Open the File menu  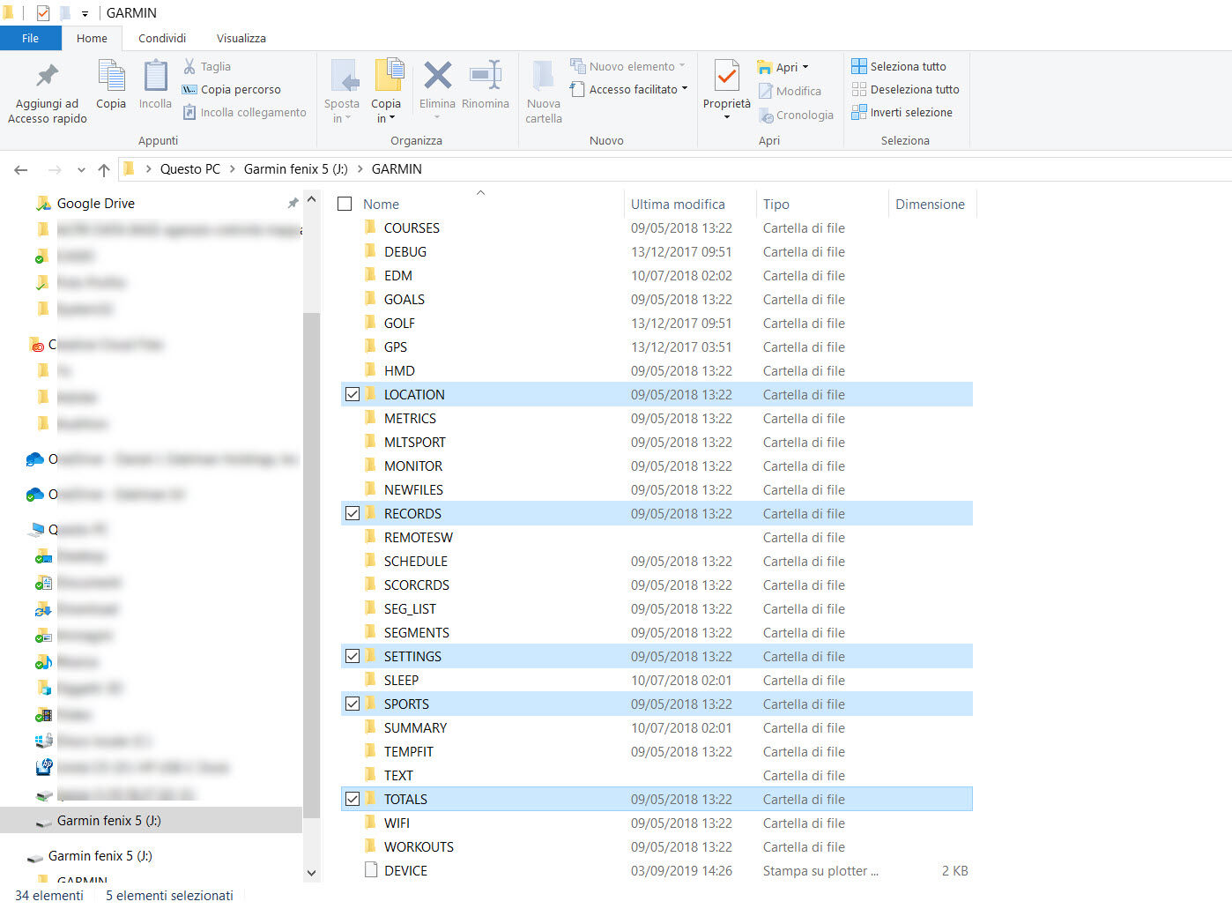coord(30,38)
